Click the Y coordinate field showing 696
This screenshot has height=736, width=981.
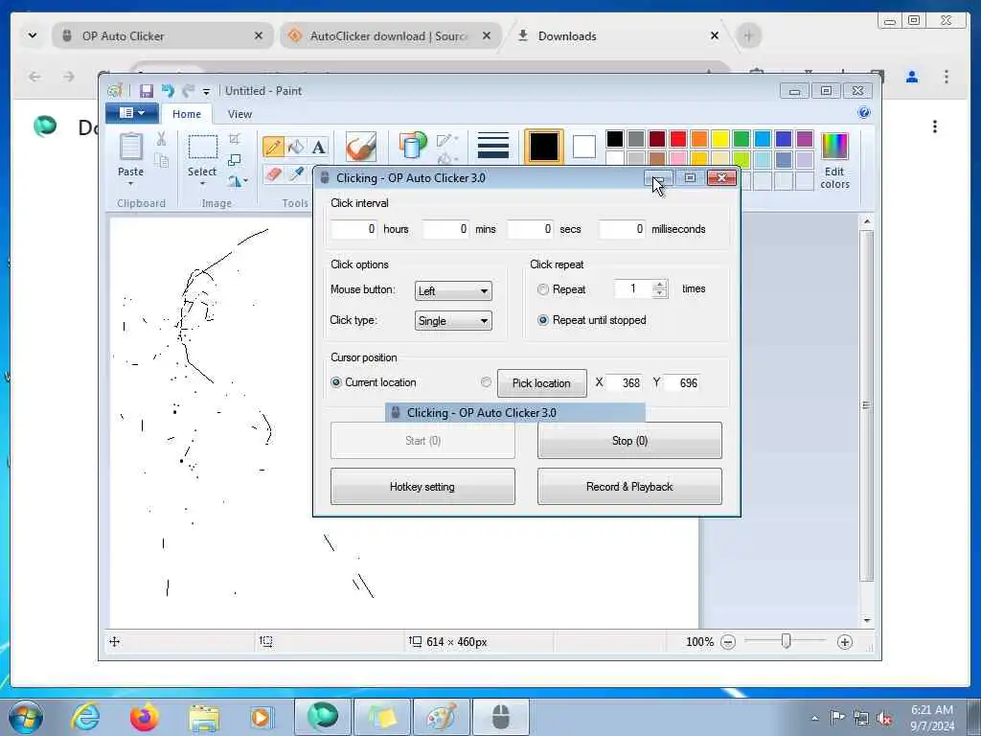point(682,383)
